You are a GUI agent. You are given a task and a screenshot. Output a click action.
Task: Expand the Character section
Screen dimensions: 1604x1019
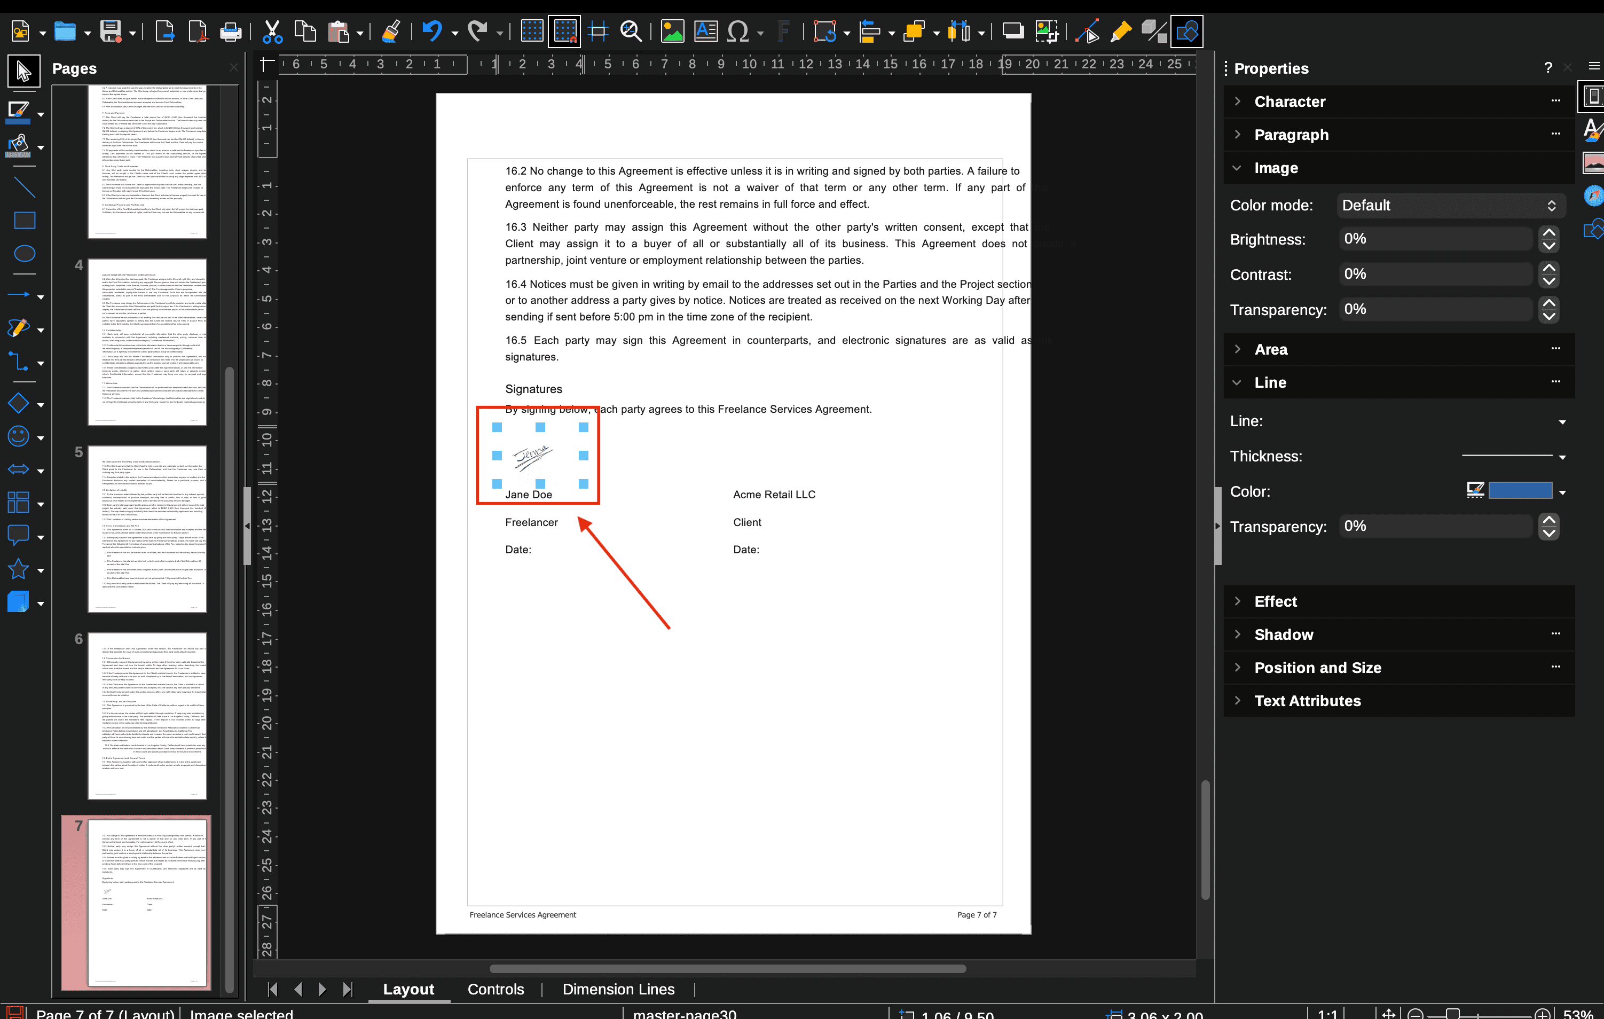click(1238, 101)
